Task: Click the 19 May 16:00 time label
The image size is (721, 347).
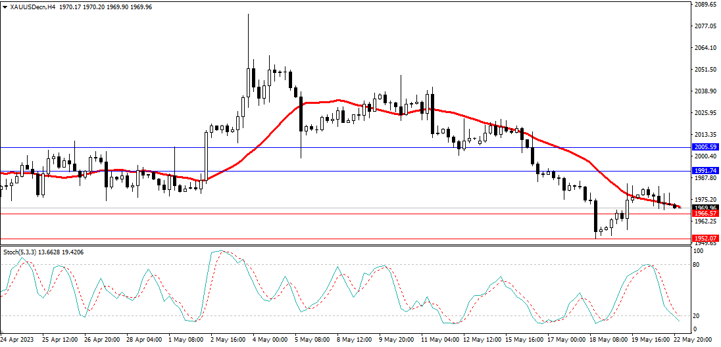Action: point(651,340)
